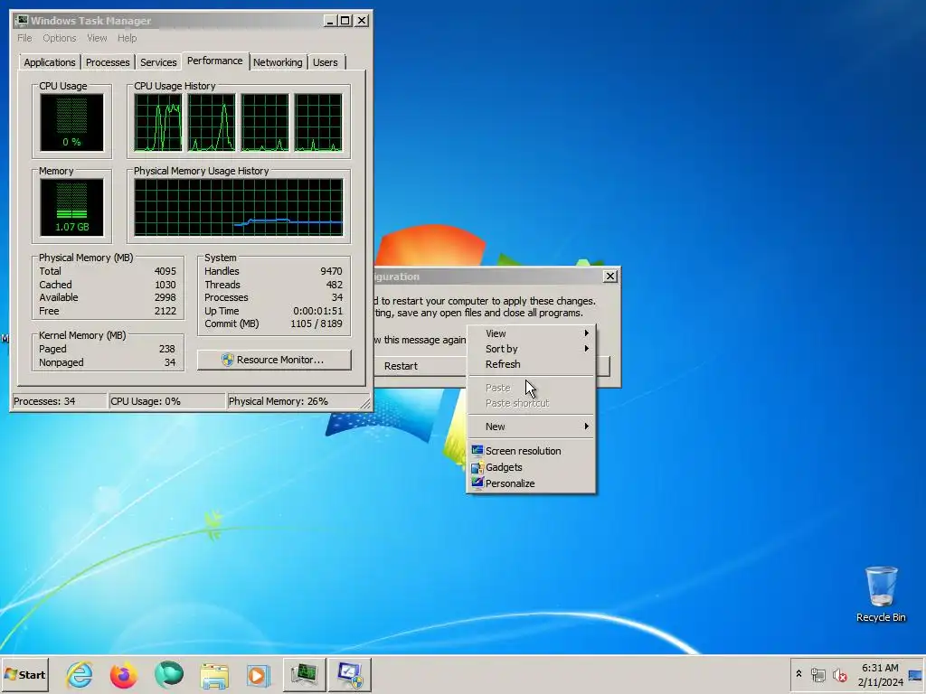Image resolution: width=926 pixels, height=694 pixels.
Task: Choose Gadgets from the context menu
Action: 532,467
